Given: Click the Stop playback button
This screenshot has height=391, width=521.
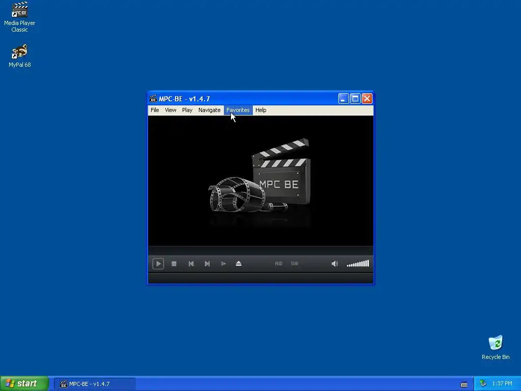Looking at the screenshot, I should pos(174,264).
